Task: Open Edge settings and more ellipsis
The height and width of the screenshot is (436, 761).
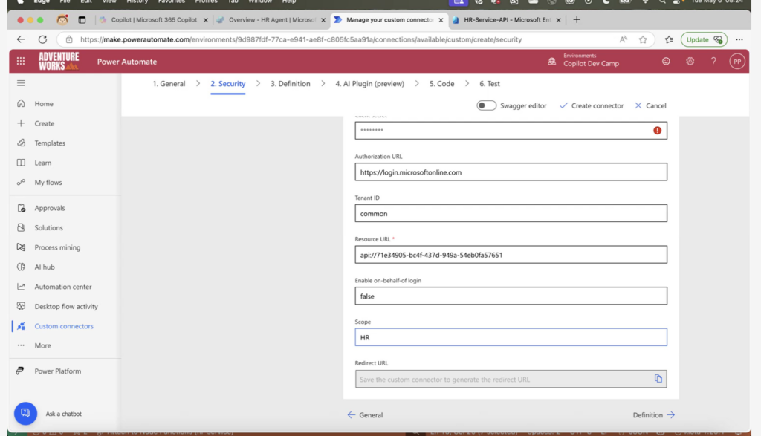Action: [739, 39]
